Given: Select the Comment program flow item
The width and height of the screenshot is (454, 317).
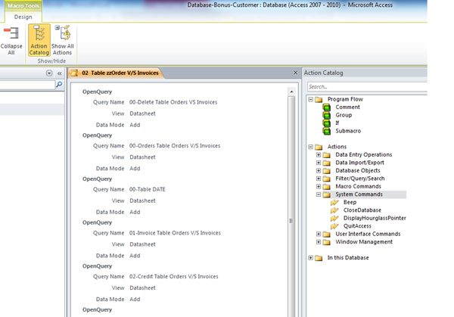Looking at the screenshot, I should (x=347, y=107).
